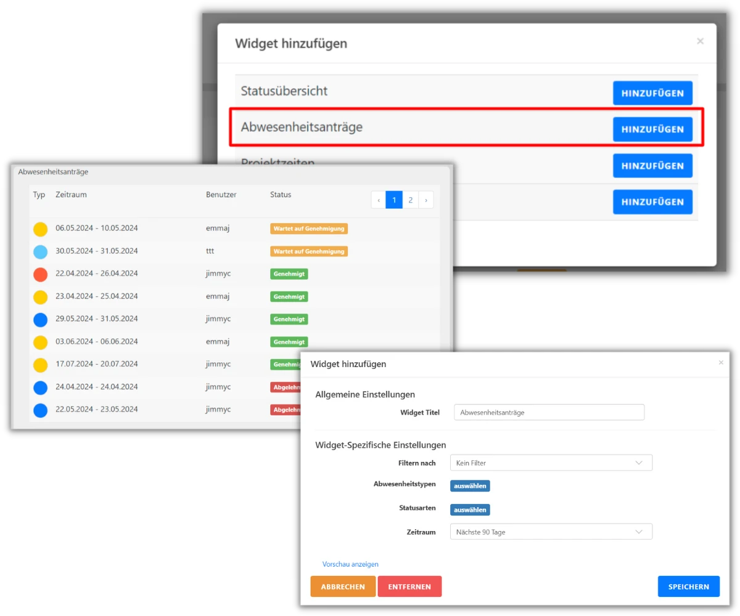Open the 'Kein Filter' dropdown under Filtern nach

(551, 463)
